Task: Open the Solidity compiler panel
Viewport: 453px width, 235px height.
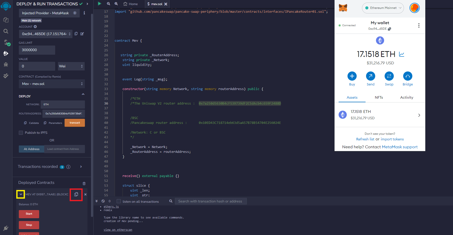Action: (6, 43)
